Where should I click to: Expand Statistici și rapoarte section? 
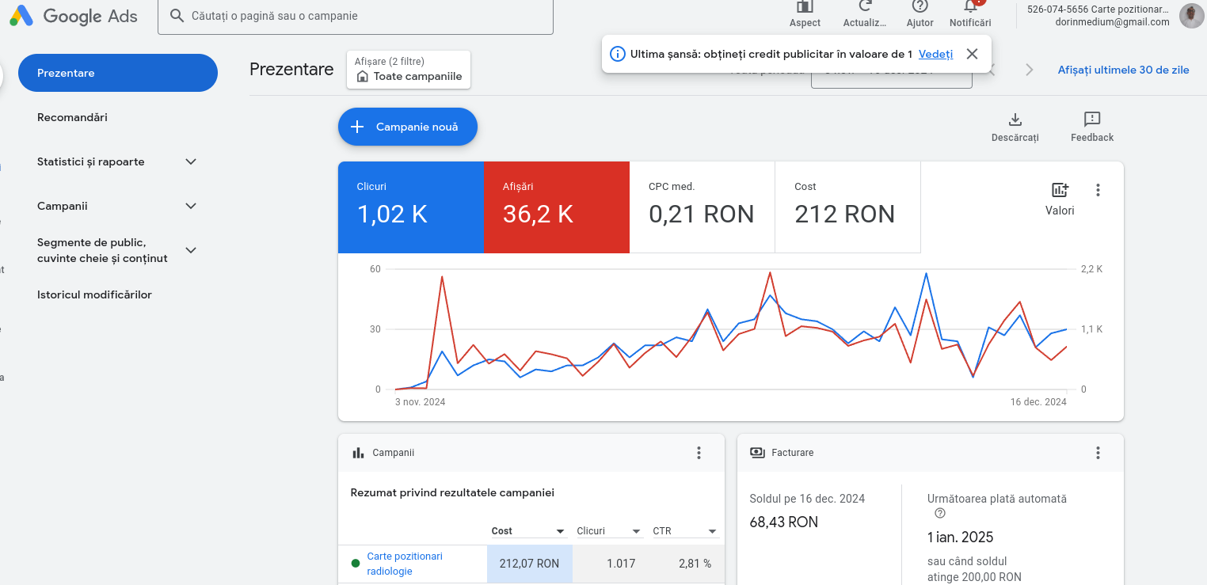pos(190,161)
